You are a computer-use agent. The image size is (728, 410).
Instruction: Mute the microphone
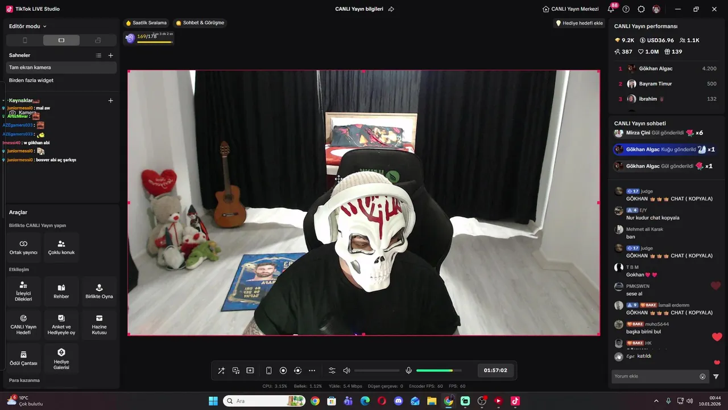coord(408,371)
